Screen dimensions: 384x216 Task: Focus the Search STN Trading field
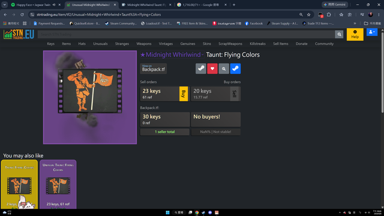pyautogui.click(x=187, y=35)
